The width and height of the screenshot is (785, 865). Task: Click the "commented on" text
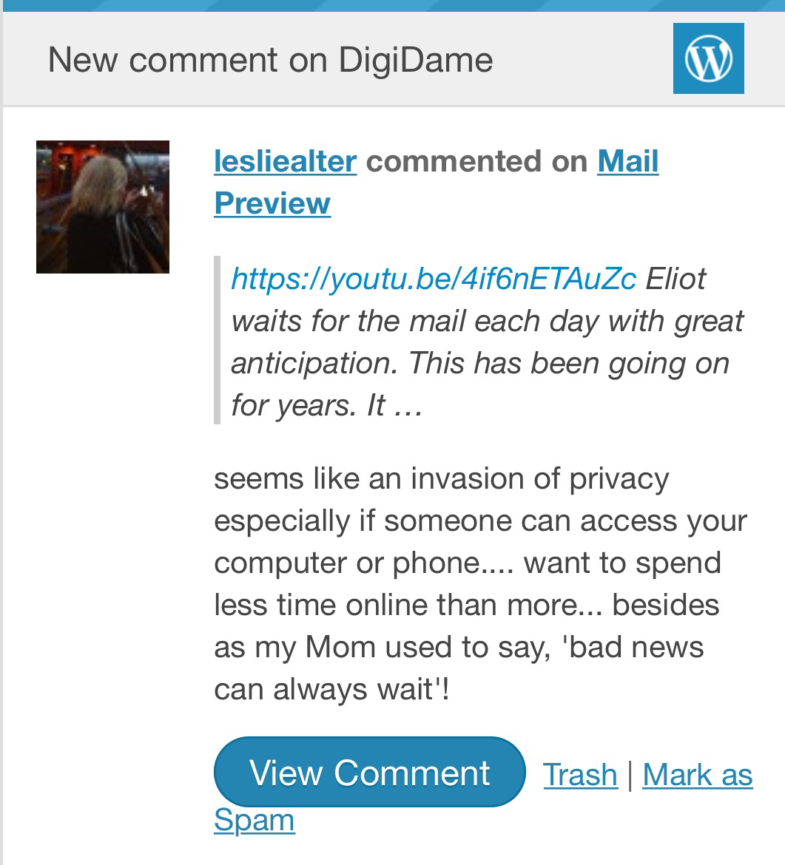click(476, 161)
